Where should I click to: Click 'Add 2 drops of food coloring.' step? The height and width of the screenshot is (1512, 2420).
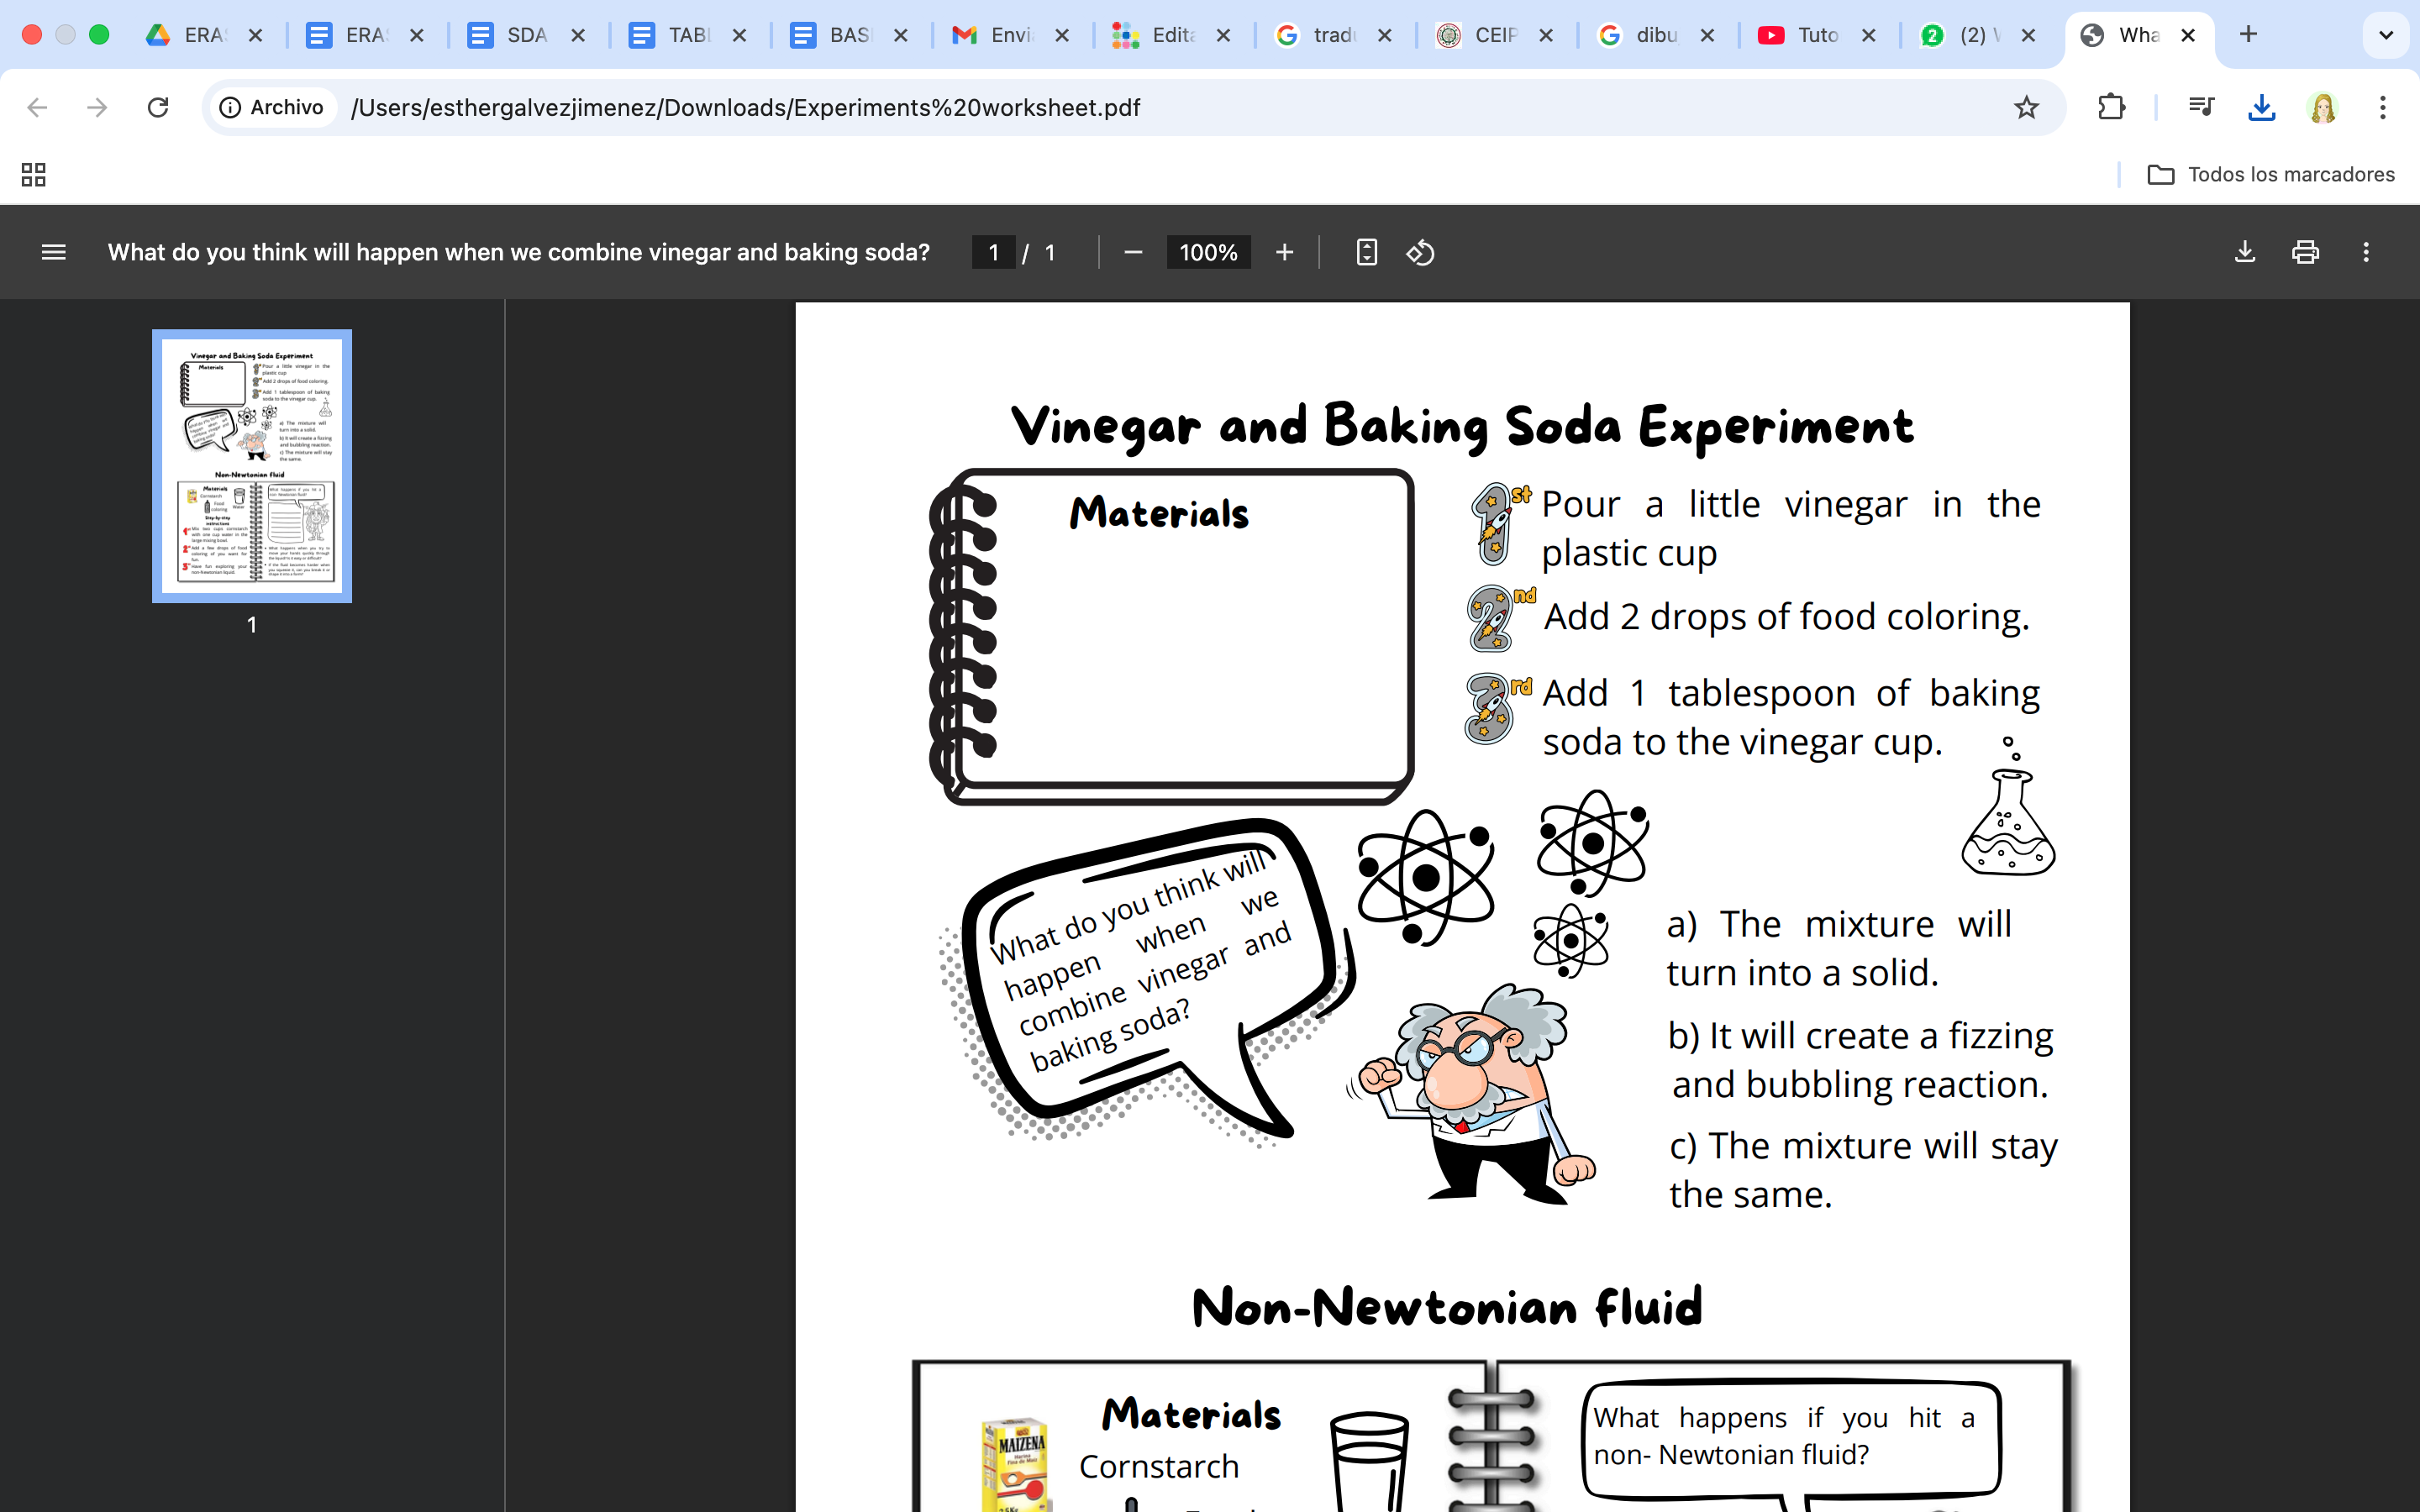tap(1787, 617)
